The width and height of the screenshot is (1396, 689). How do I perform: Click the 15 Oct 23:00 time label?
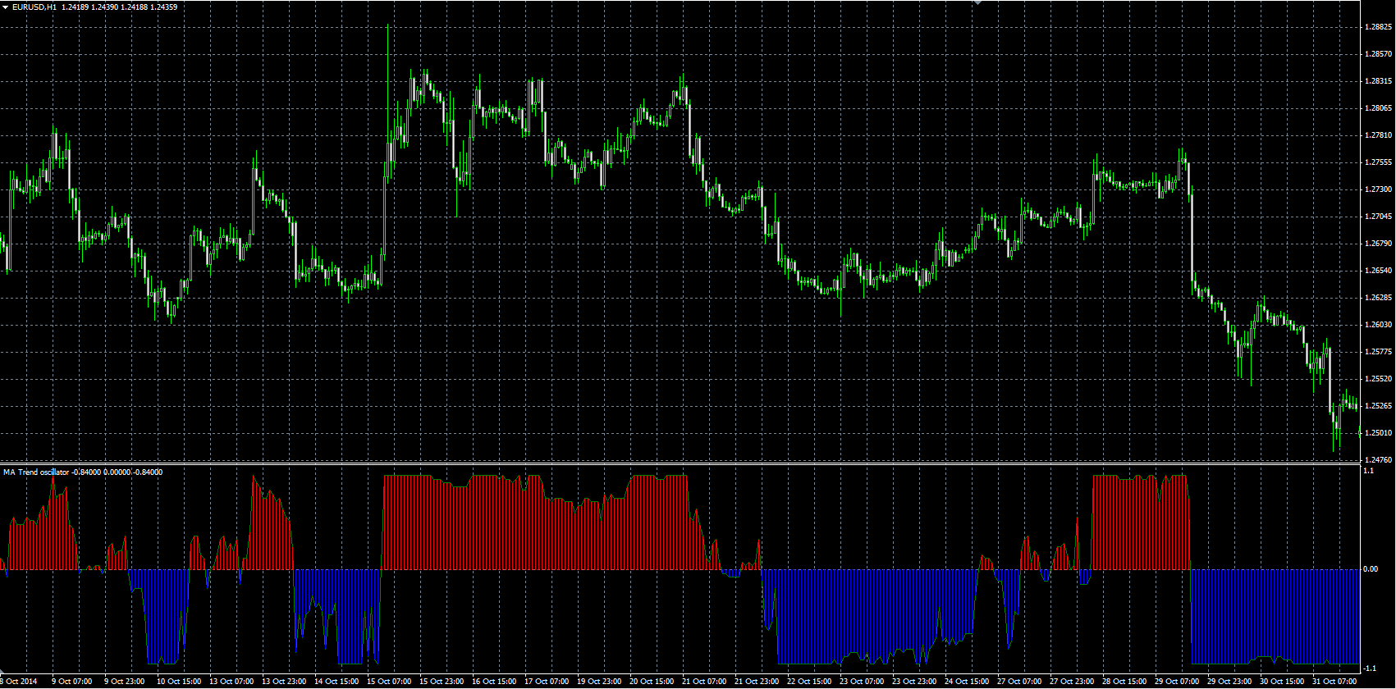point(442,682)
